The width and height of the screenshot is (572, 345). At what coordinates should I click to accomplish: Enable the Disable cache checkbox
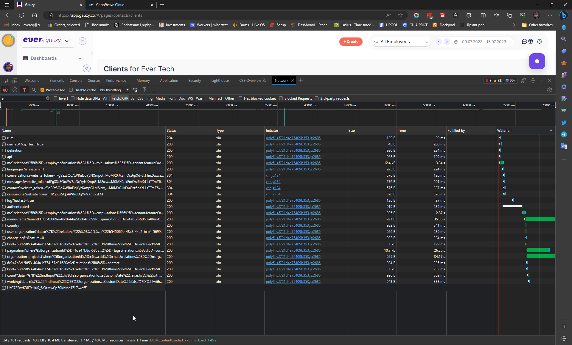71,90
